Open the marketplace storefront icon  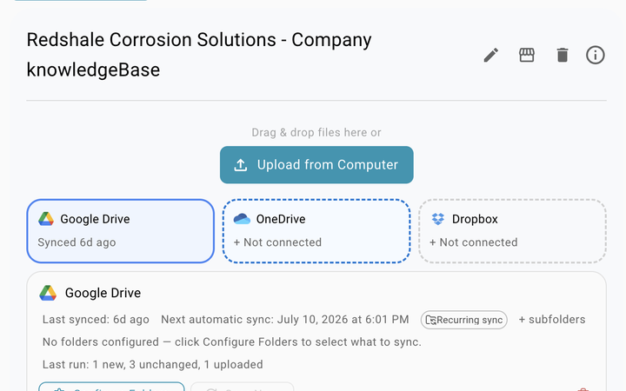(x=527, y=55)
